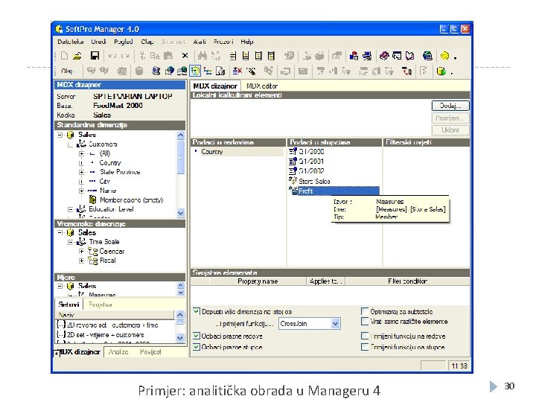
Task: Select Store Sales in Podaci u stupcima
Action: click(314, 181)
